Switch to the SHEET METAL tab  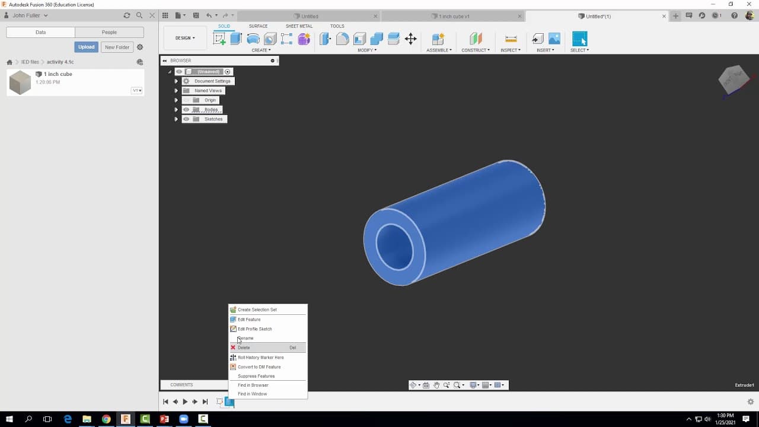(x=299, y=26)
